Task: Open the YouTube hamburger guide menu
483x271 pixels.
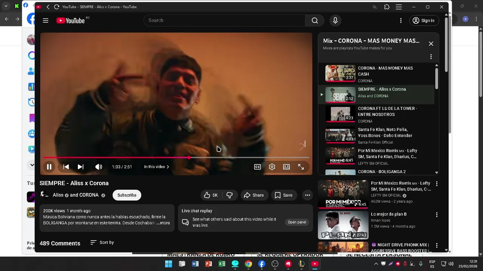Action: click(46, 21)
